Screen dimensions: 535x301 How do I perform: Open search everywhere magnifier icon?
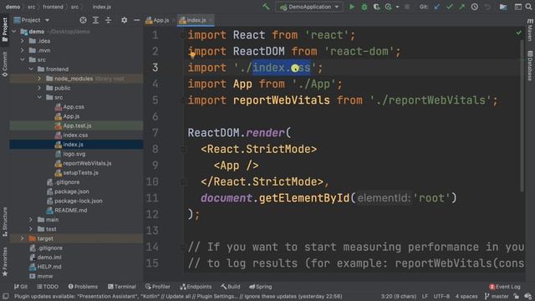pos(529,7)
